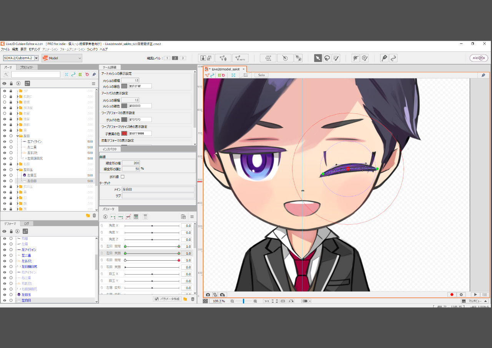Image resolution: width=492 pixels, height=348 pixels.
Task: Click the Parts panel search field
Action: 36,75
